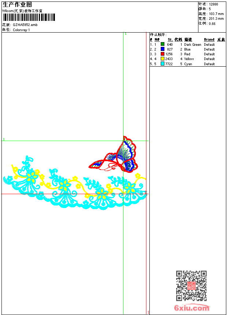
Task: Click the width value 201.3 mm
Action: (216, 19)
